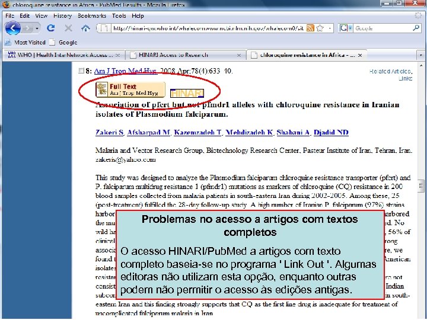Open author Shabani A link

coord(294,133)
